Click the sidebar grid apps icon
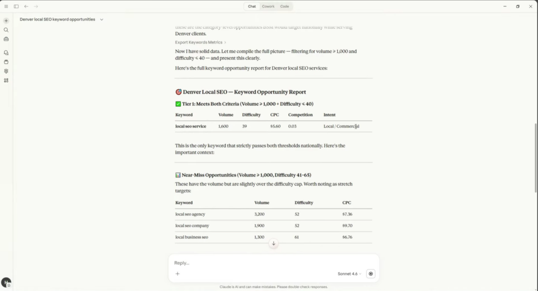The width and height of the screenshot is (538, 291). [x=6, y=80]
